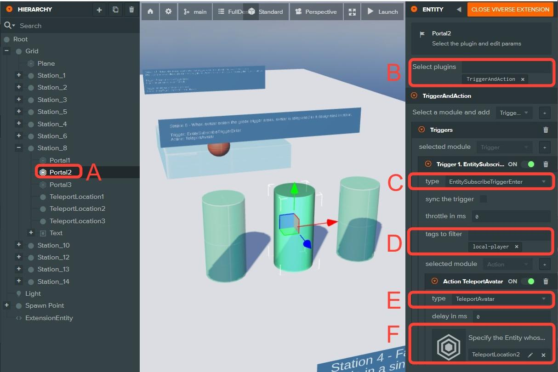Click Close VIVERSE Extension button
Viewport: 558px width, 372px height.
[x=510, y=9]
